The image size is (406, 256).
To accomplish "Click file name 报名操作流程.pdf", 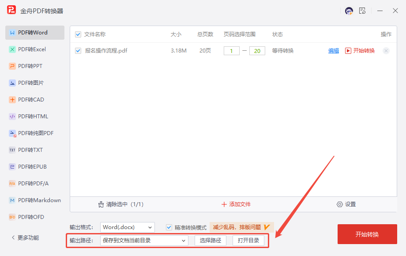I will click(x=106, y=51).
